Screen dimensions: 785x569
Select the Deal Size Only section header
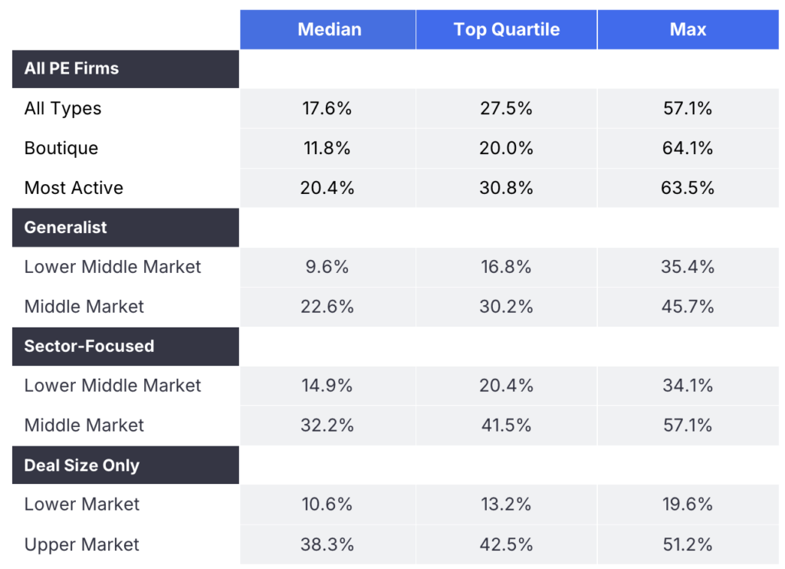82,466
